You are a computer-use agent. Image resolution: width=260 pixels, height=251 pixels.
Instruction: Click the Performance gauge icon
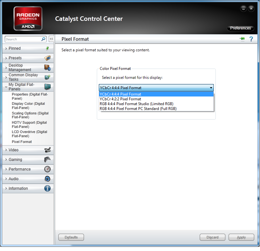(47, 169)
